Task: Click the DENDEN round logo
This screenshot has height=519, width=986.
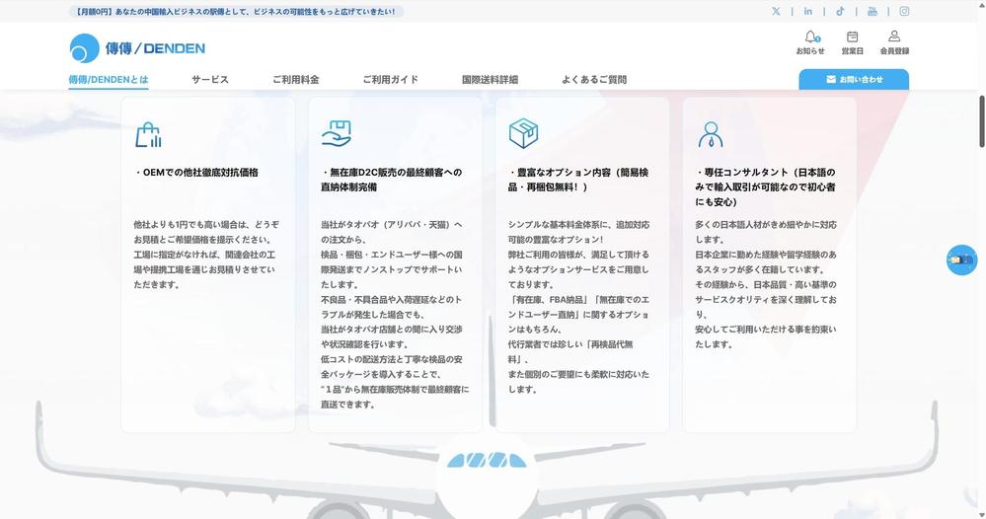Action: pos(84,48)
